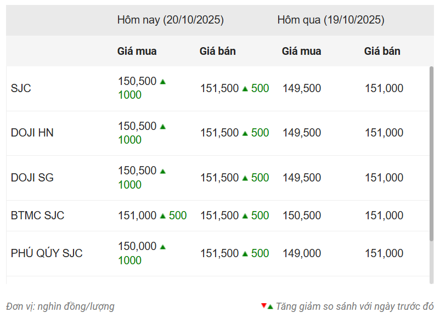The height and width of the screenshot is (318, 440).
Task: Click the vertical scrollbar of the price table
Action: 431,154
